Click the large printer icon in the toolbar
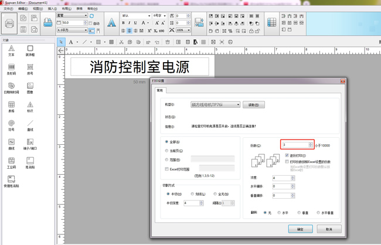The width and height of the screenshot is (381, 245). tap(9, 24)
